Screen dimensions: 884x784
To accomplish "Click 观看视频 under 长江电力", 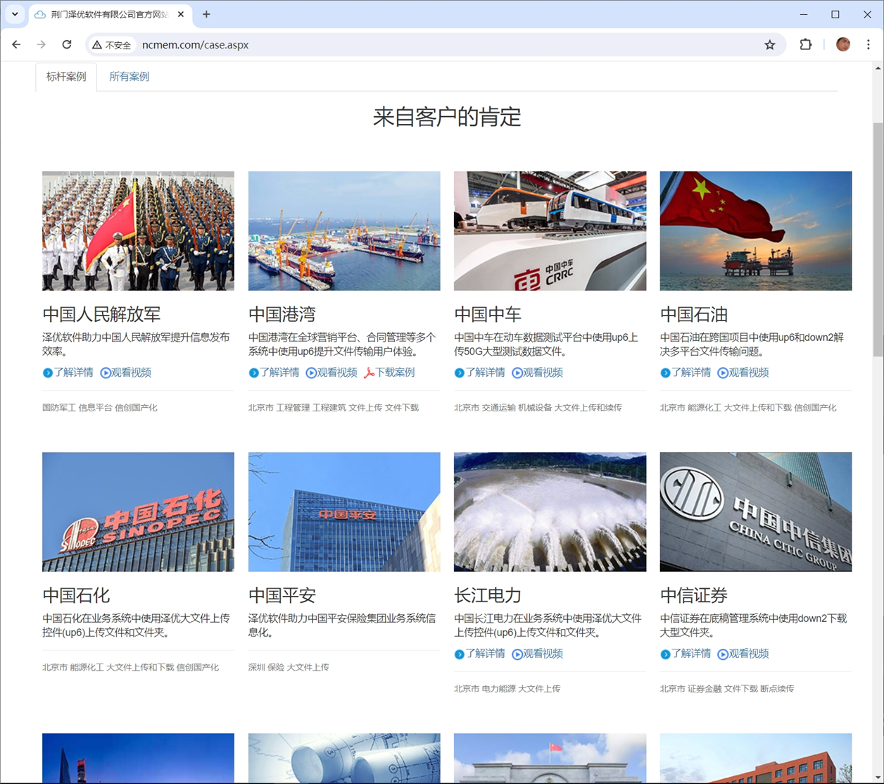I will point(538,654).
